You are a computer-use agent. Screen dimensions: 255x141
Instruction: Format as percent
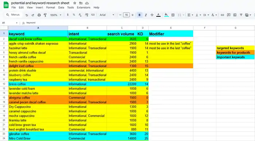pyautogui.click(x=74, y=15)
